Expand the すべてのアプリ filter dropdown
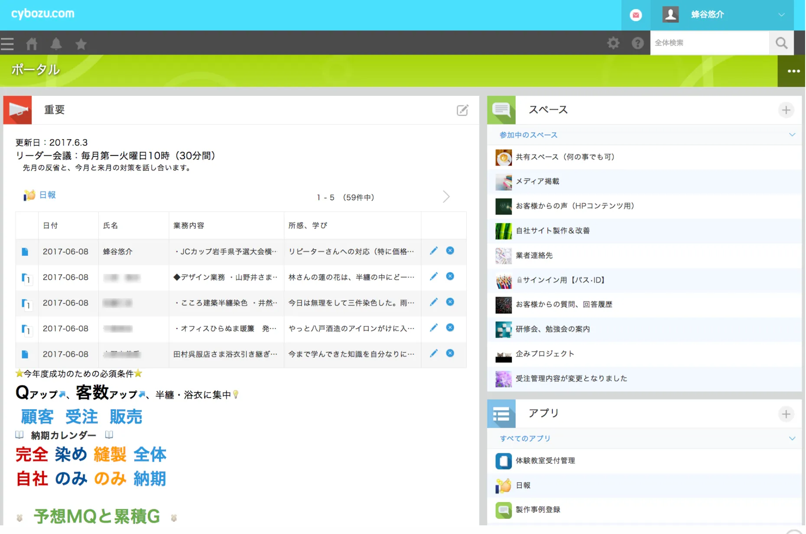Viewport: 806px width, 534px height. pyautogui.click(x=792, y=438)
